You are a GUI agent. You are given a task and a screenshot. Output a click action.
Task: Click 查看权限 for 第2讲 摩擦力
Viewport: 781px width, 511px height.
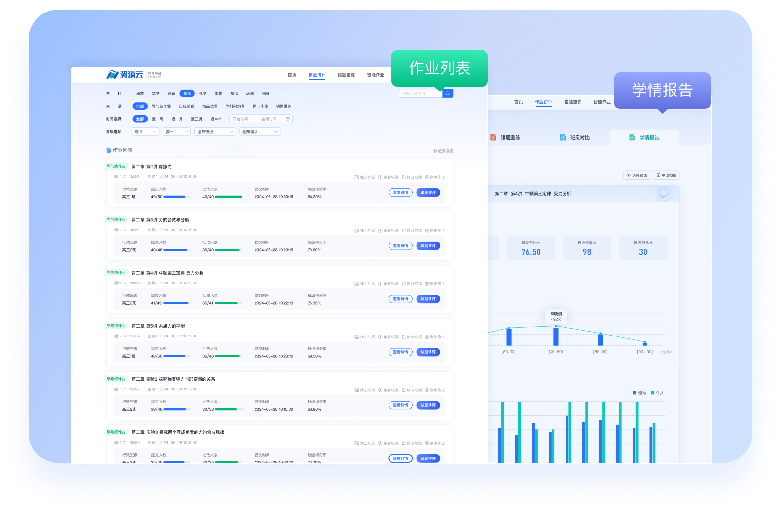(x=389, y=177)
